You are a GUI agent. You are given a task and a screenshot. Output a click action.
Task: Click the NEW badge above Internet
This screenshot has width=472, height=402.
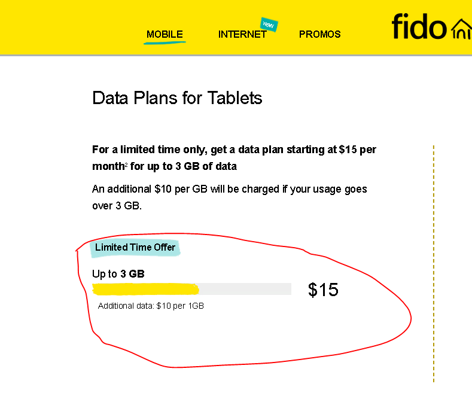point(269,25)
